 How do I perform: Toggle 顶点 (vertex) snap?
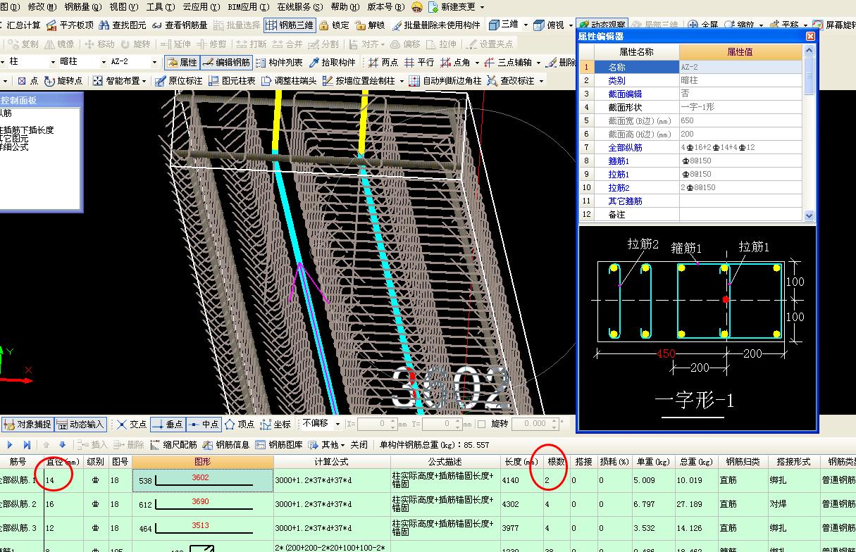tap(240, 424)
